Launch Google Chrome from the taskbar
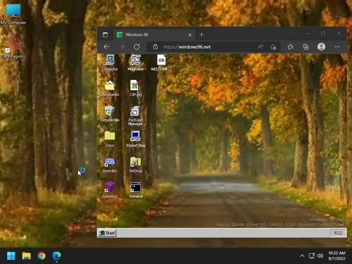The image size is (352, 264). pyautogui.click(x=42, y=256)
